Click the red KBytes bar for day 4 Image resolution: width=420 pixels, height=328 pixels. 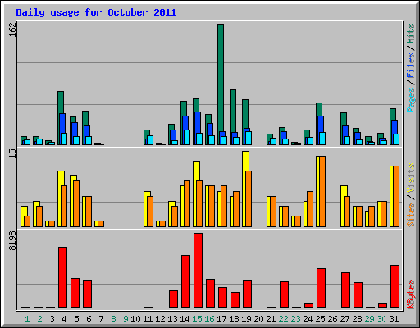pos(63,278)
